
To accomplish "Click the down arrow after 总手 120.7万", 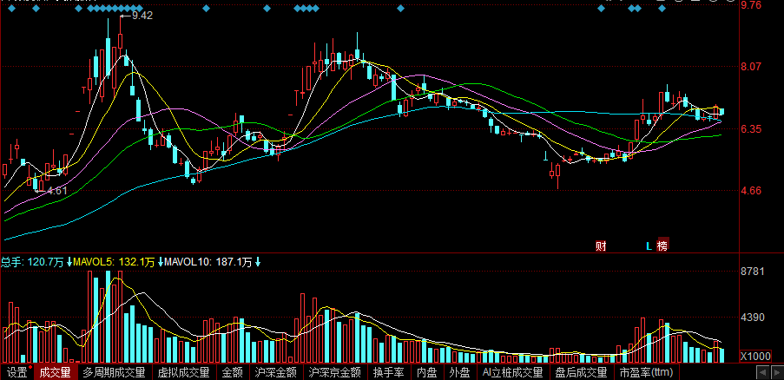I will 69,262.
